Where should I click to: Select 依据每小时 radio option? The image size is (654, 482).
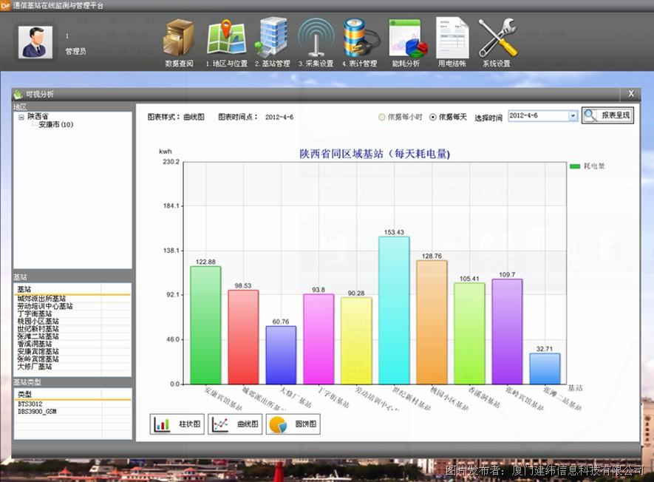(381, 118)
